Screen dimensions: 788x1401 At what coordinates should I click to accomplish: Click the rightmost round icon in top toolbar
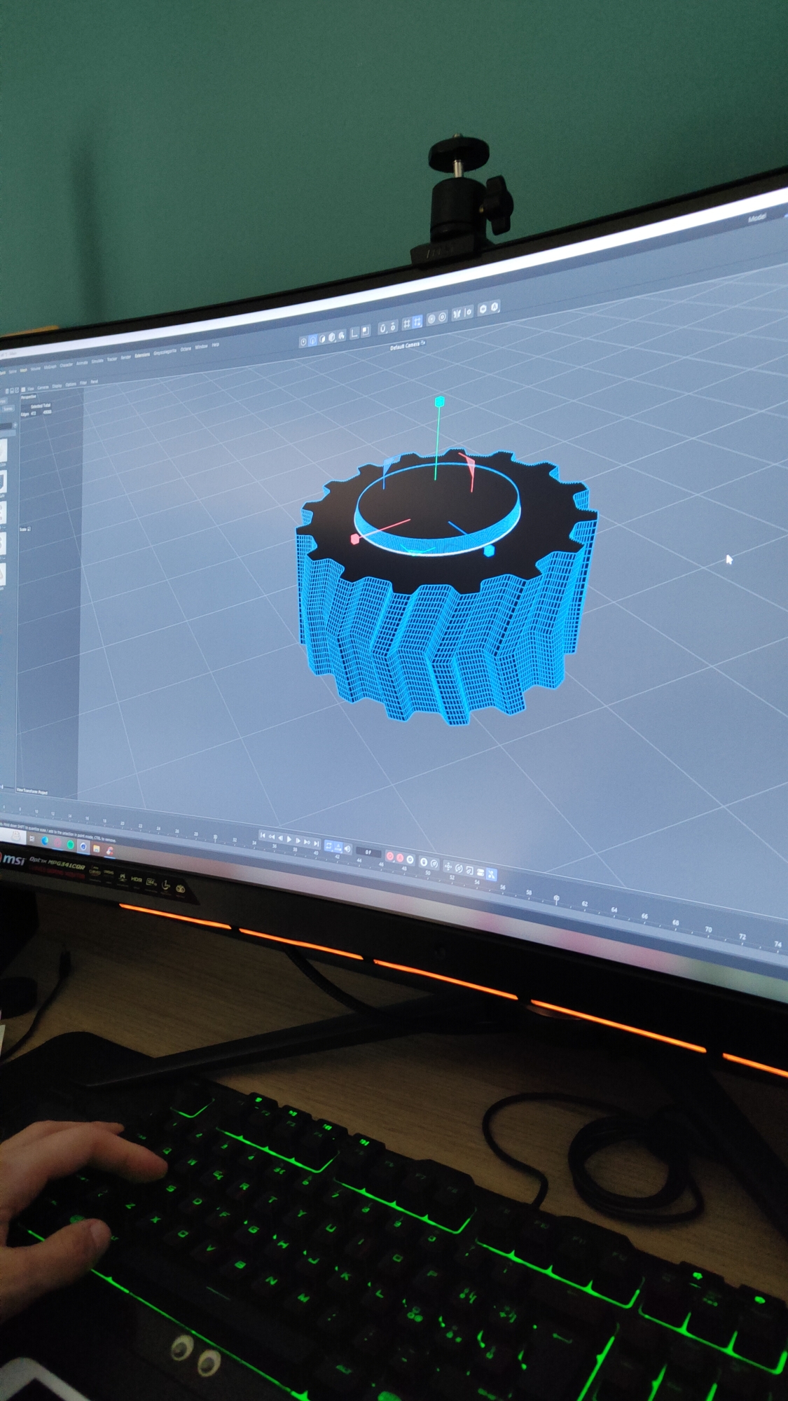495,307
